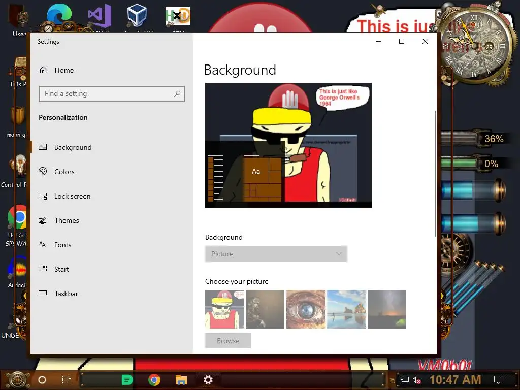520x390 pixels.
Task: Click the 0% green gauge widget
Action: pyautogui.click(x=475, y=163)
